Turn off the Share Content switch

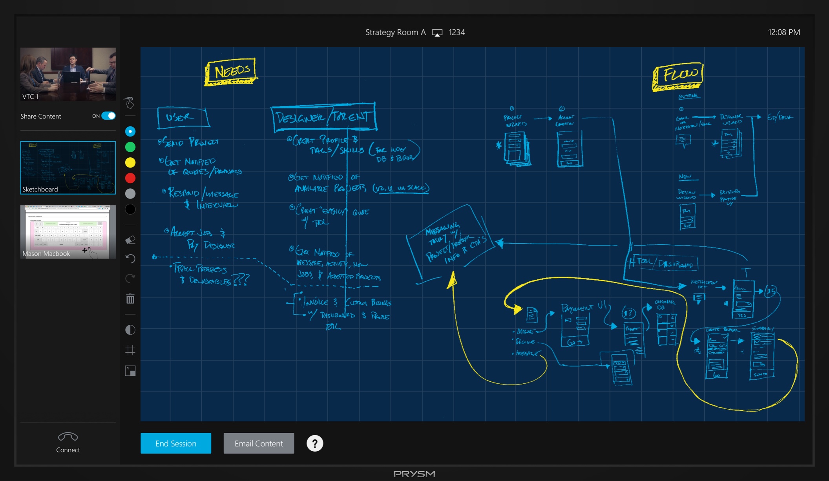pos(108,116)
